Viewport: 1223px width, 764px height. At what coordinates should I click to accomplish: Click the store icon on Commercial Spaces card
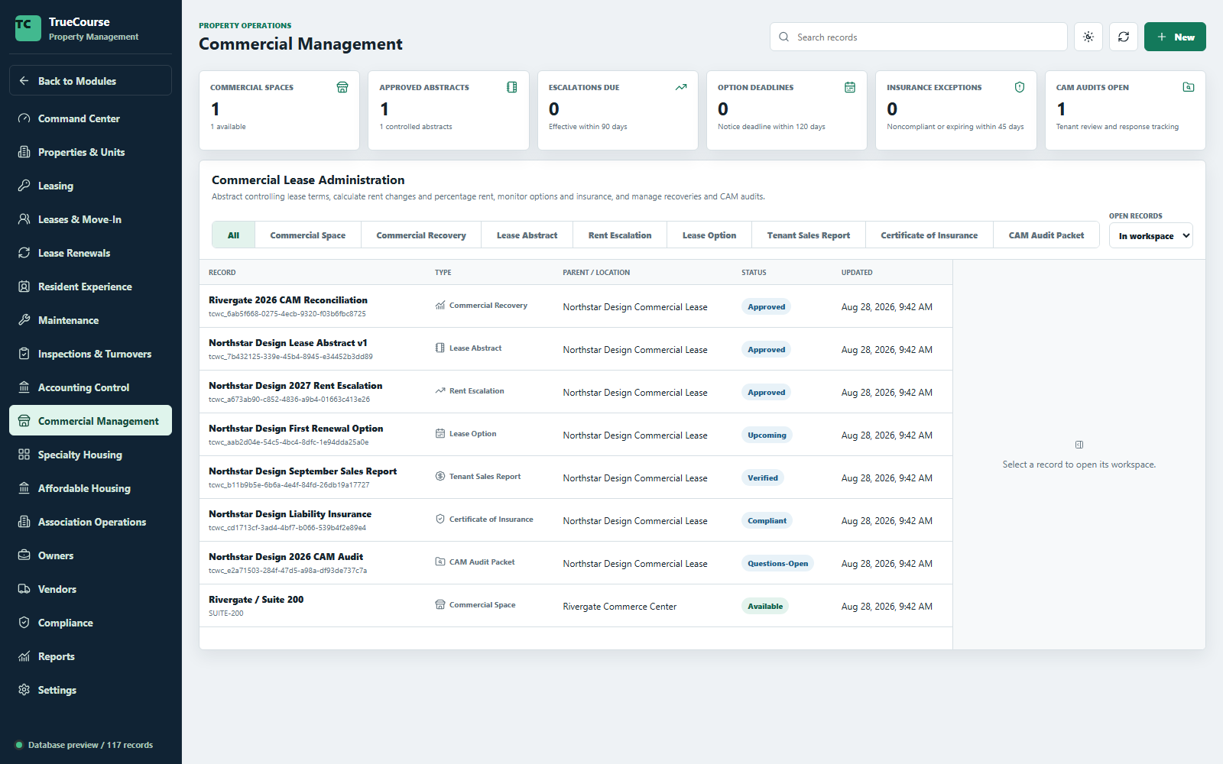click(342, 87)
